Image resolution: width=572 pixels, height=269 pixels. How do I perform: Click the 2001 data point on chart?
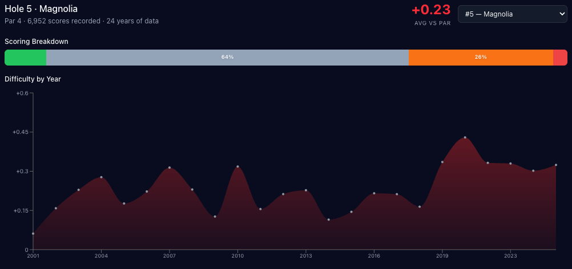[33, 234]
